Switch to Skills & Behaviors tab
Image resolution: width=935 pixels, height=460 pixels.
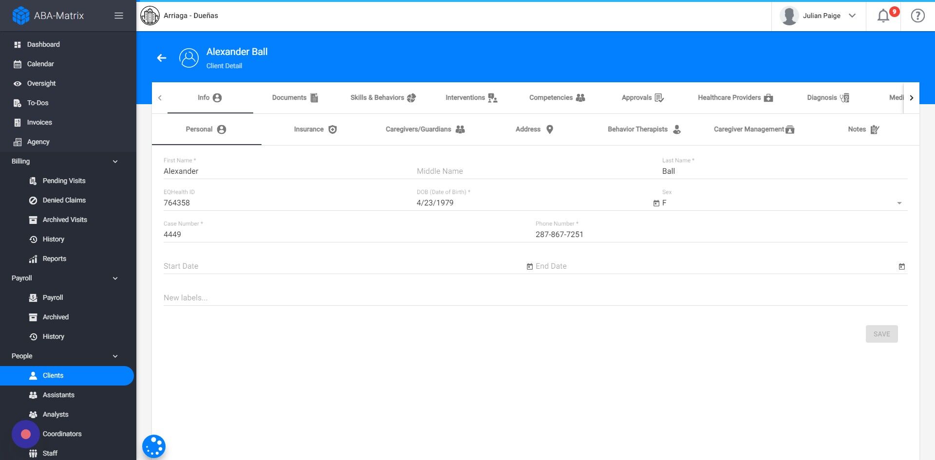click(x=383, y=98)
